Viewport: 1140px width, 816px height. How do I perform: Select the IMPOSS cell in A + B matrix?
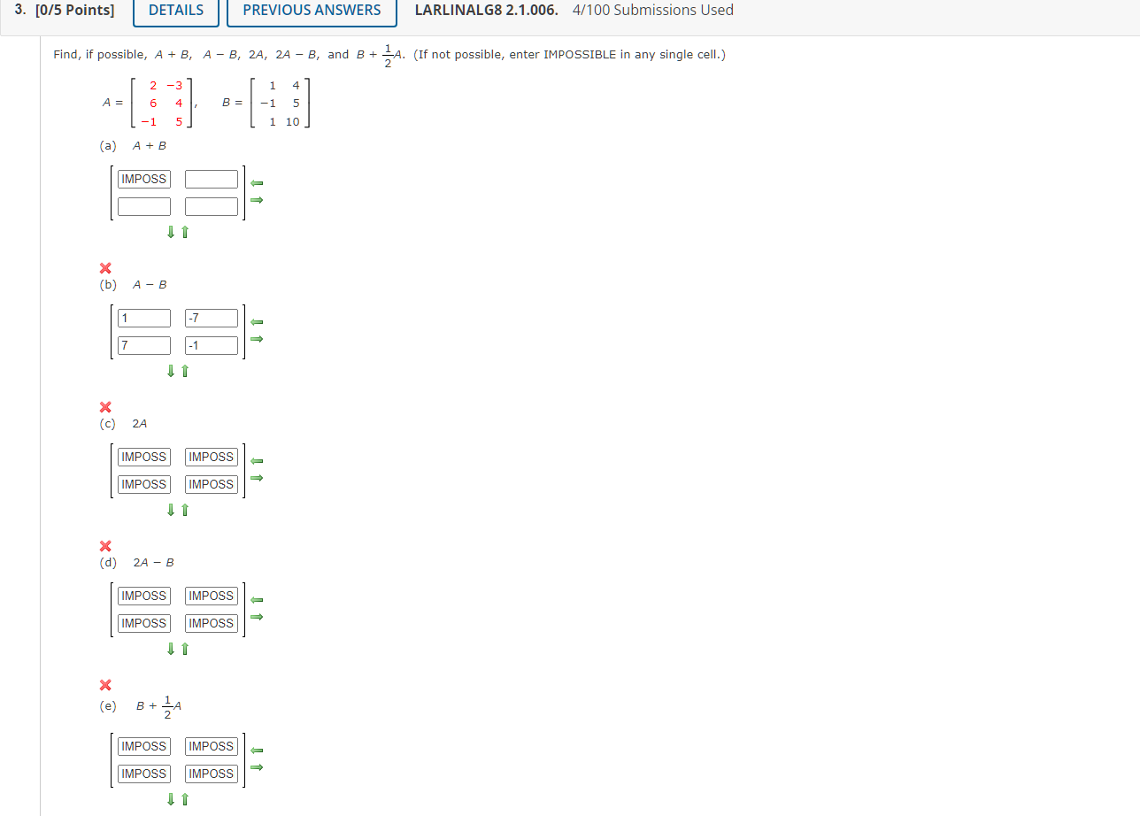[143, 178]
